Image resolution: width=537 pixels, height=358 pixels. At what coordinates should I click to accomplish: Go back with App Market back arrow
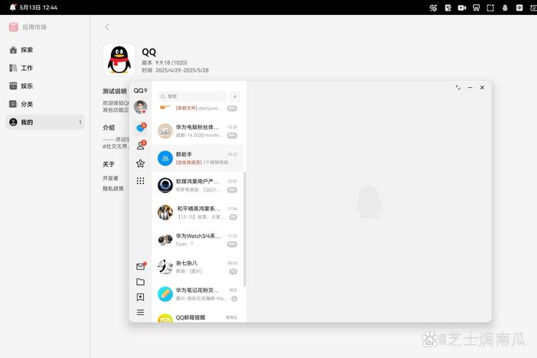107,27
